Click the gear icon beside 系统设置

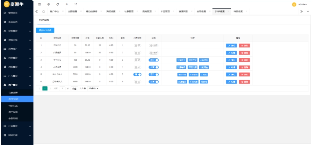[x=5, y=22]
